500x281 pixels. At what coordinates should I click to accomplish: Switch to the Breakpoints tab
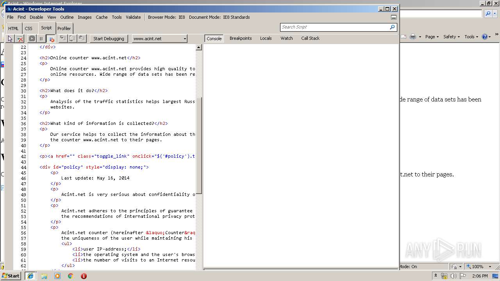[x=241, y=38]
